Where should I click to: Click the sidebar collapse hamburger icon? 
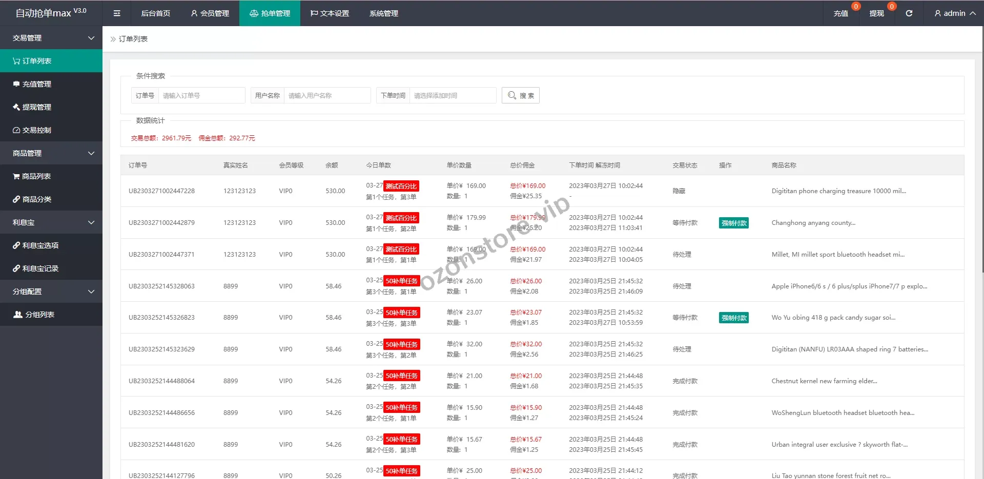[x=117, y=13]
